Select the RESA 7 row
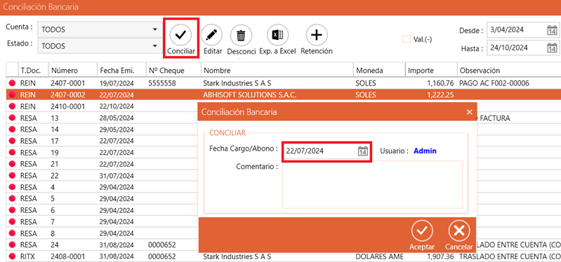Screen dimensions: 561x262 tap(102, 222)
